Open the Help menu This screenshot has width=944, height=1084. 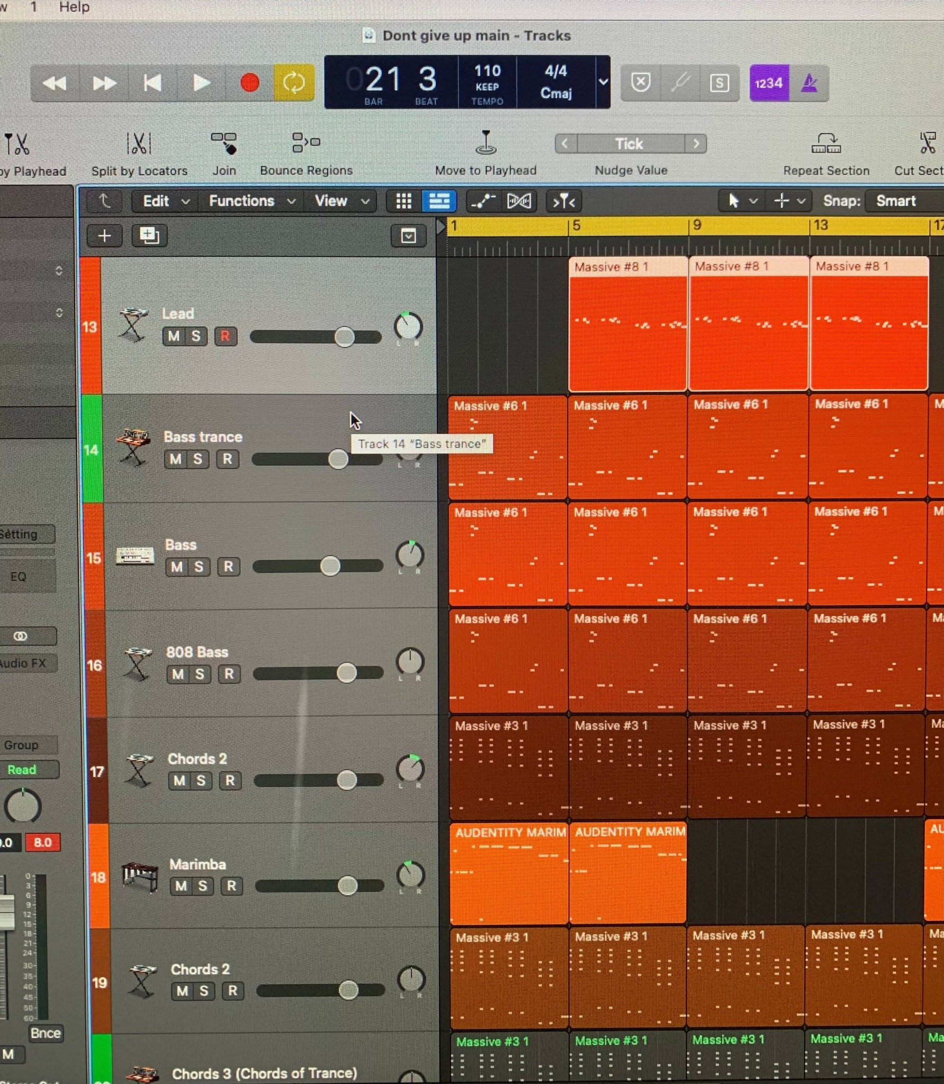(74, 7)
